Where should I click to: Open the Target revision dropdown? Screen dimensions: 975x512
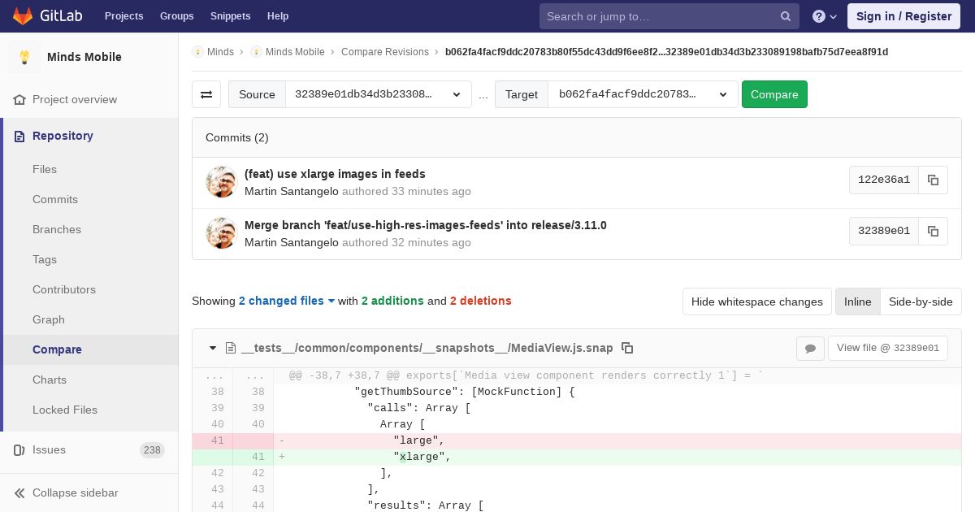642,94
